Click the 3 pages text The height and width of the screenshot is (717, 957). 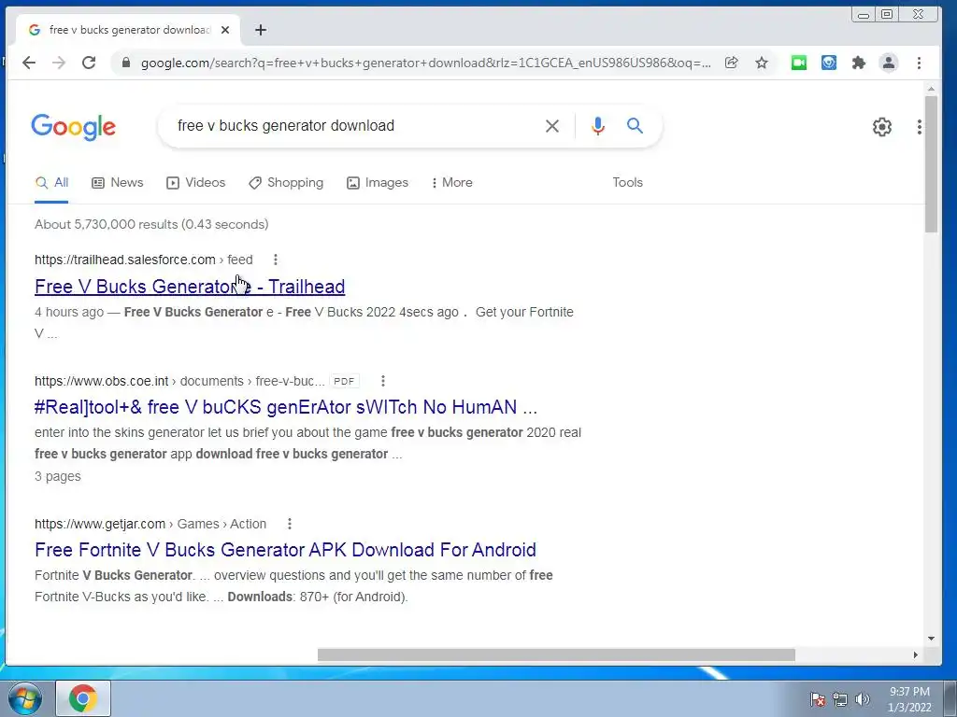pos(57,476)
